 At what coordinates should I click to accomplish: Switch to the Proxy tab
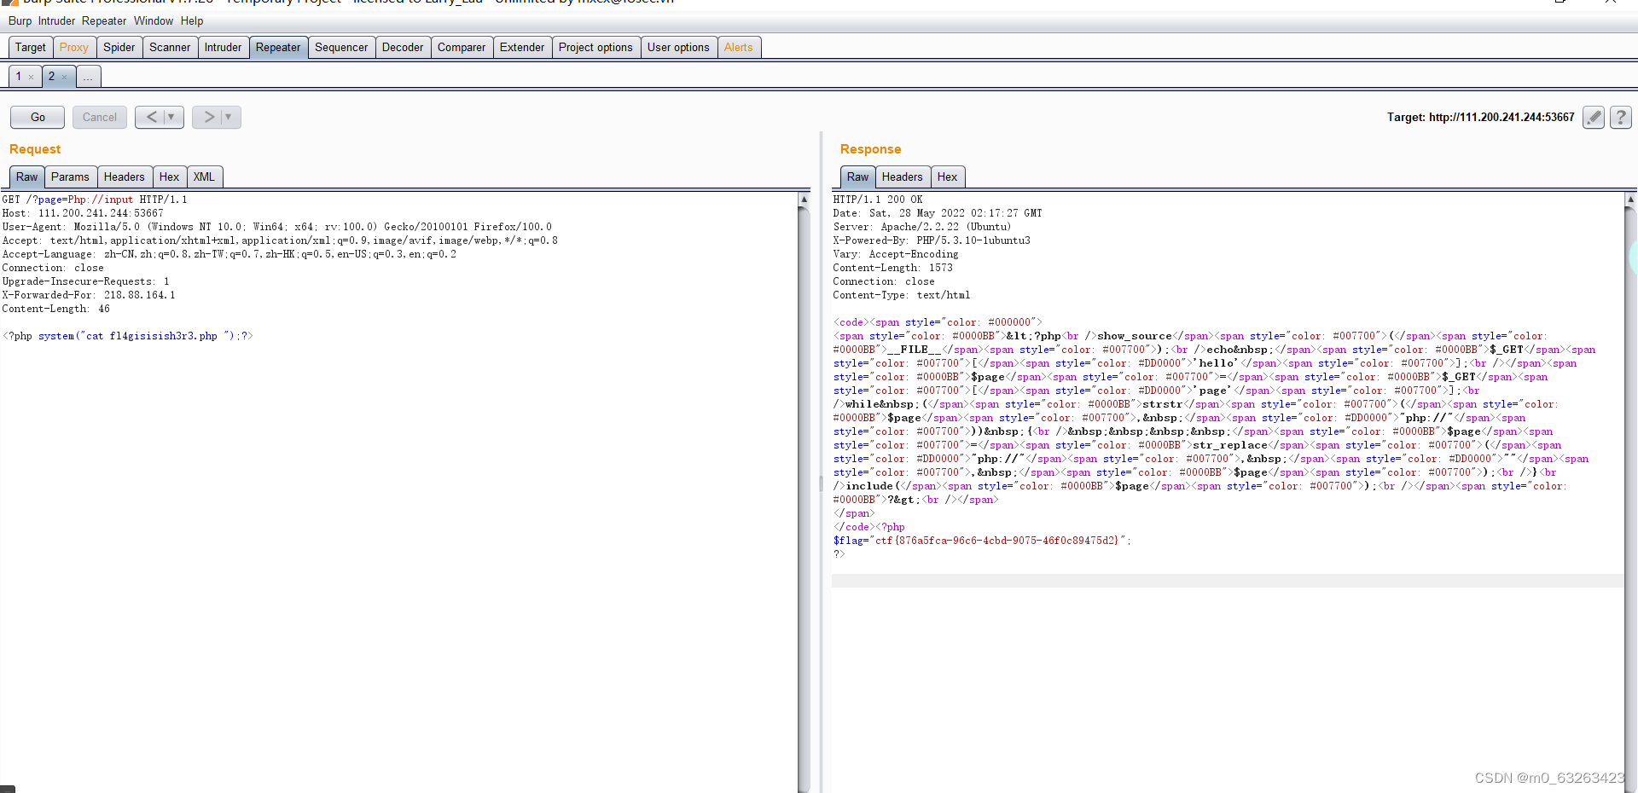point(74,47)
